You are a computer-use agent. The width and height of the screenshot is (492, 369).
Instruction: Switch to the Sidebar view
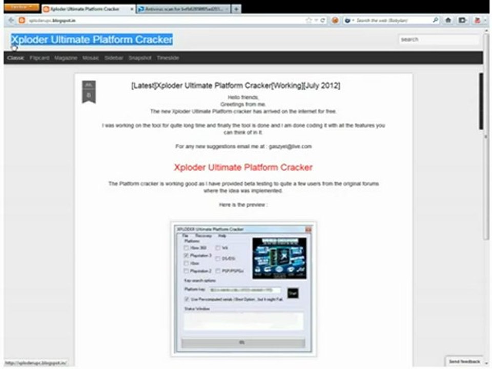click(114, 58)
